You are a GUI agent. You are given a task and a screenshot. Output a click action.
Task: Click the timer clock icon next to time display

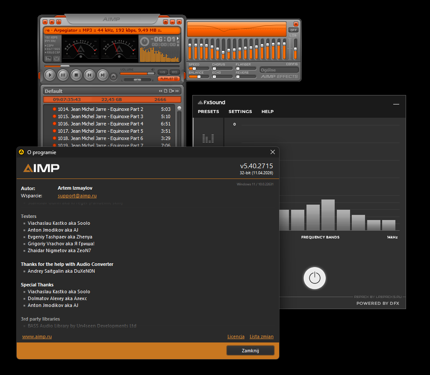click(x=144, y=42)
